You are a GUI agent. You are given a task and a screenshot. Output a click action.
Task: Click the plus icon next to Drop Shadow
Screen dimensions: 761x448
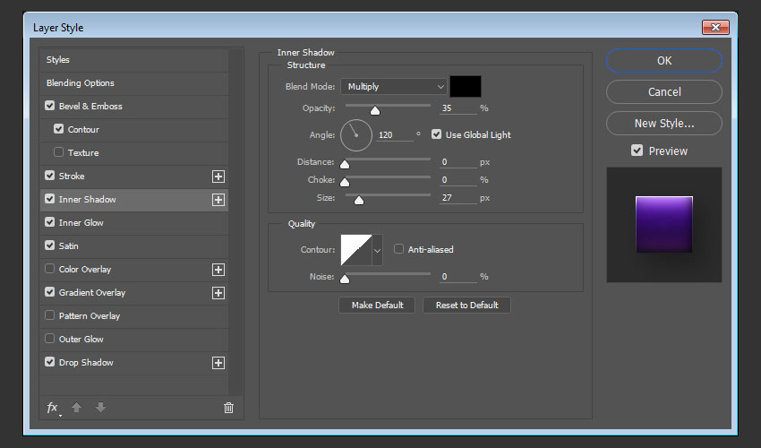click(x=218, y=363)
